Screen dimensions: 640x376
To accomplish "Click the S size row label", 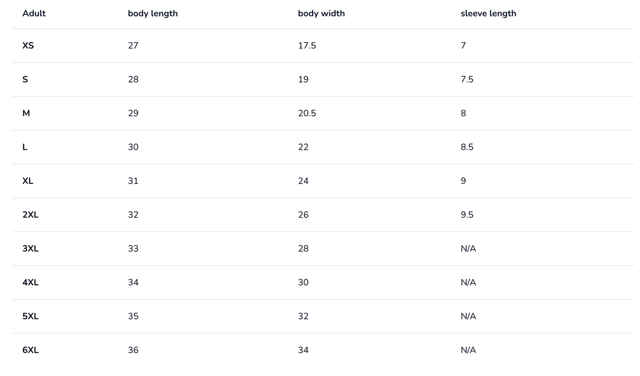I will pyautogui.click(x=25, y=79).
